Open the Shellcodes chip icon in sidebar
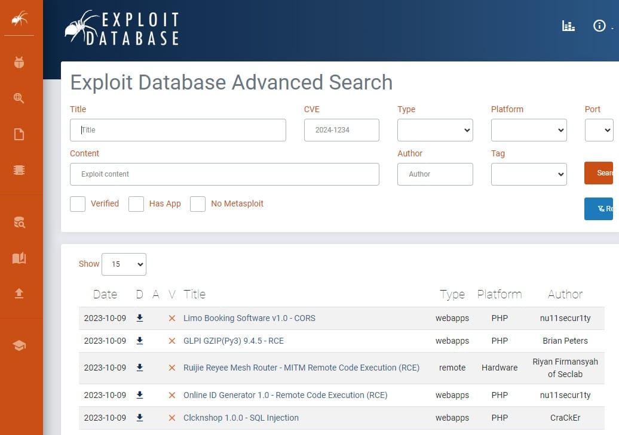The width and height of the screenshot is (619, 435). click(x=19, y=170)
